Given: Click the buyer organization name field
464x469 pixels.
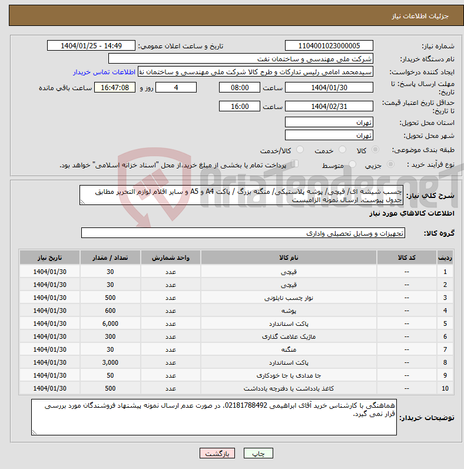Looking at the screenshot, I should (x=241, y=59).
